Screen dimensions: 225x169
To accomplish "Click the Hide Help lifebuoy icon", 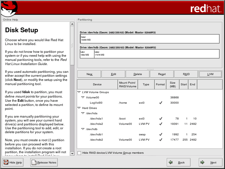I will (6, 162).
